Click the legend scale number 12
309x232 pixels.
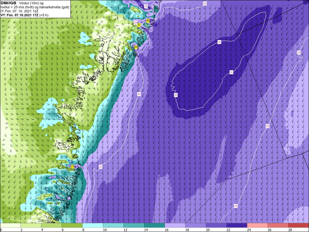(x=125, y=230)
